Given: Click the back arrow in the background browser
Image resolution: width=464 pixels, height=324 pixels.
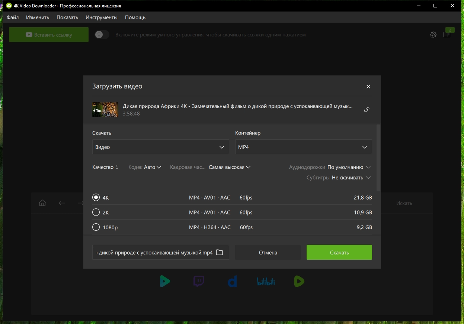Looking at the screenshot, I should click(x=62, y=203).
